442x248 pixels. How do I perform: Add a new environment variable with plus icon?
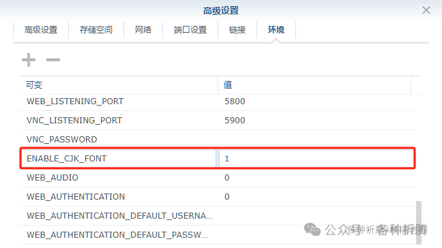click(x=29, y=60)
